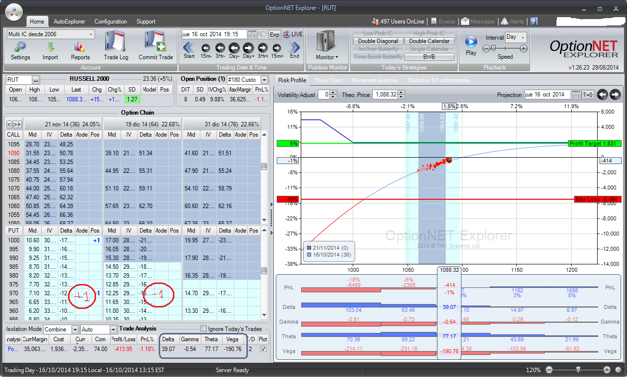
Task: Open the AutoExplorer ribbon tab
Action: pyautogui.click(x=69, y=22)
